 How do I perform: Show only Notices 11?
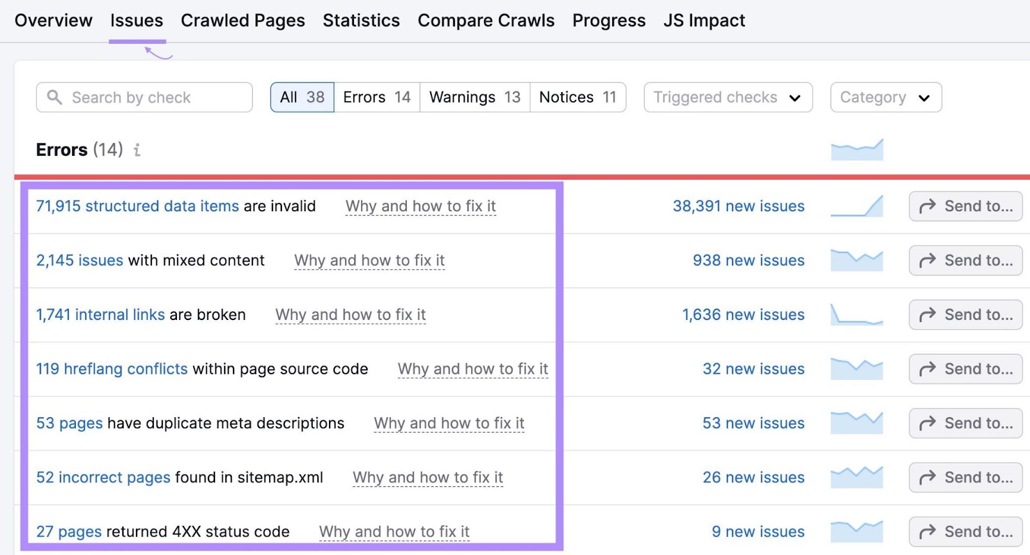tap(577, 97)
